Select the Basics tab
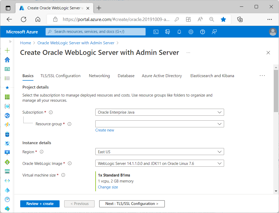Screen dimensions: 279x213 point(28,76)
